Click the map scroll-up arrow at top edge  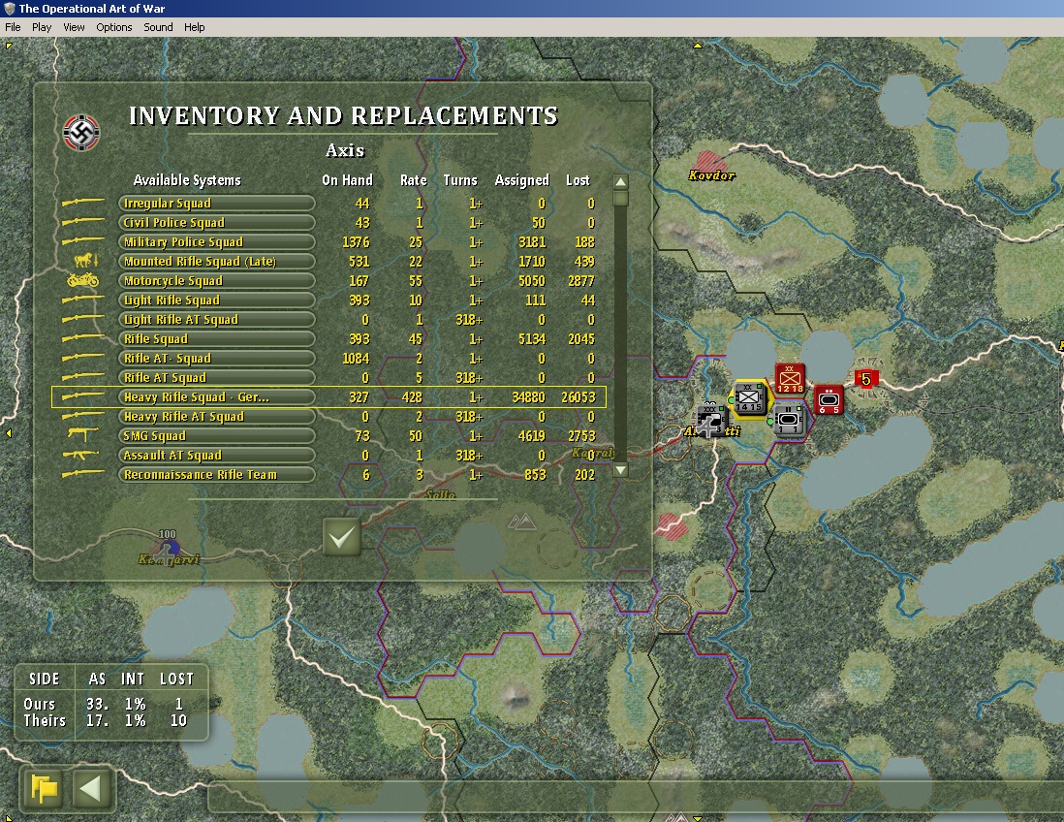[x=698, y=46]
